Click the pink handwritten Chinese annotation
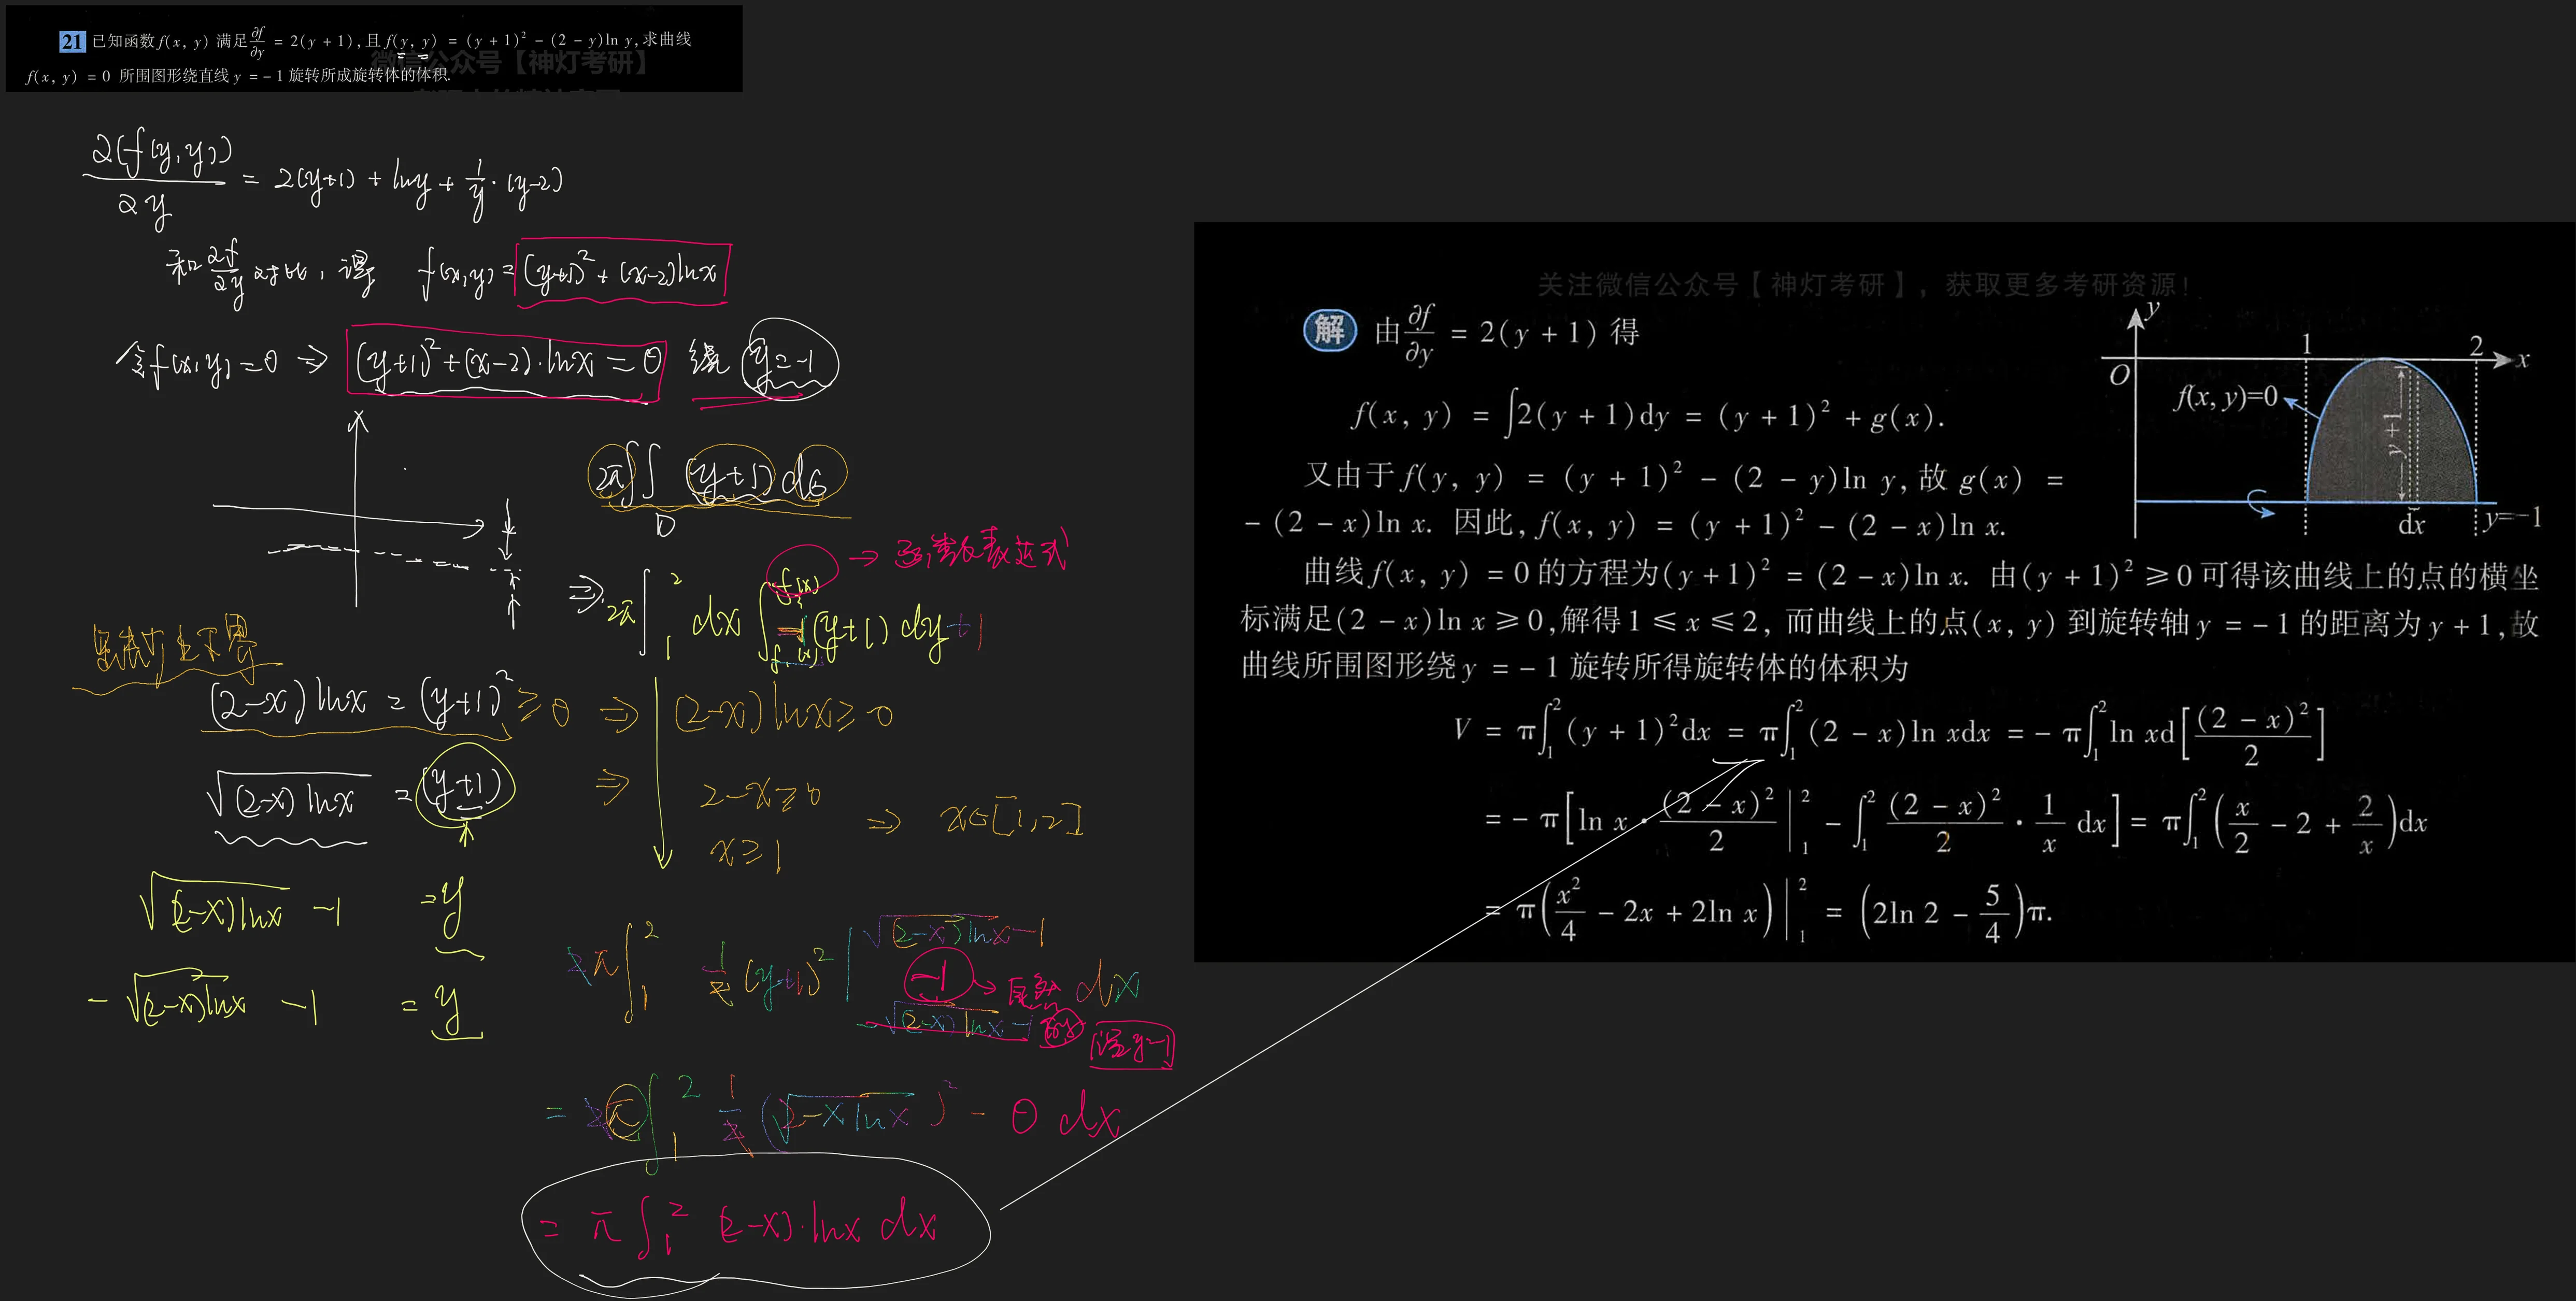The image size is (2576, 1301). coord(980,549)
